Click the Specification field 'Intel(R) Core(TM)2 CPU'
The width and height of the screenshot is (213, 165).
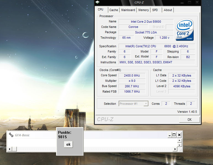click(x=157, y=46)
